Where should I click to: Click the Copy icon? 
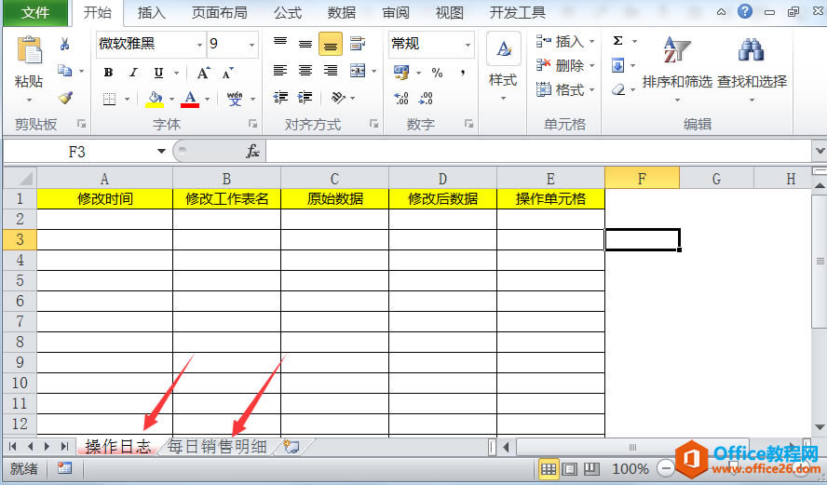coord(65,71)
